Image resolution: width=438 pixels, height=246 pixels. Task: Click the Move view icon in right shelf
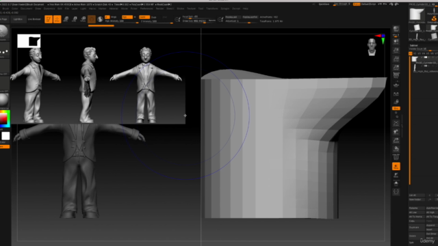tap(396, 132)
